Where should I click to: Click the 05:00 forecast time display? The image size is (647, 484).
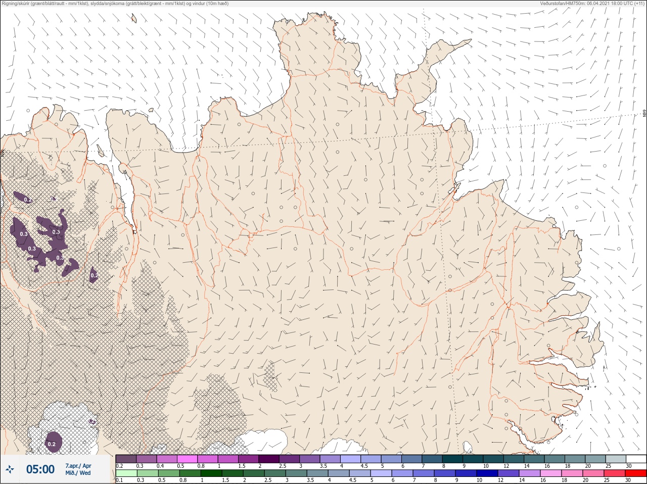tap(40, 470)
